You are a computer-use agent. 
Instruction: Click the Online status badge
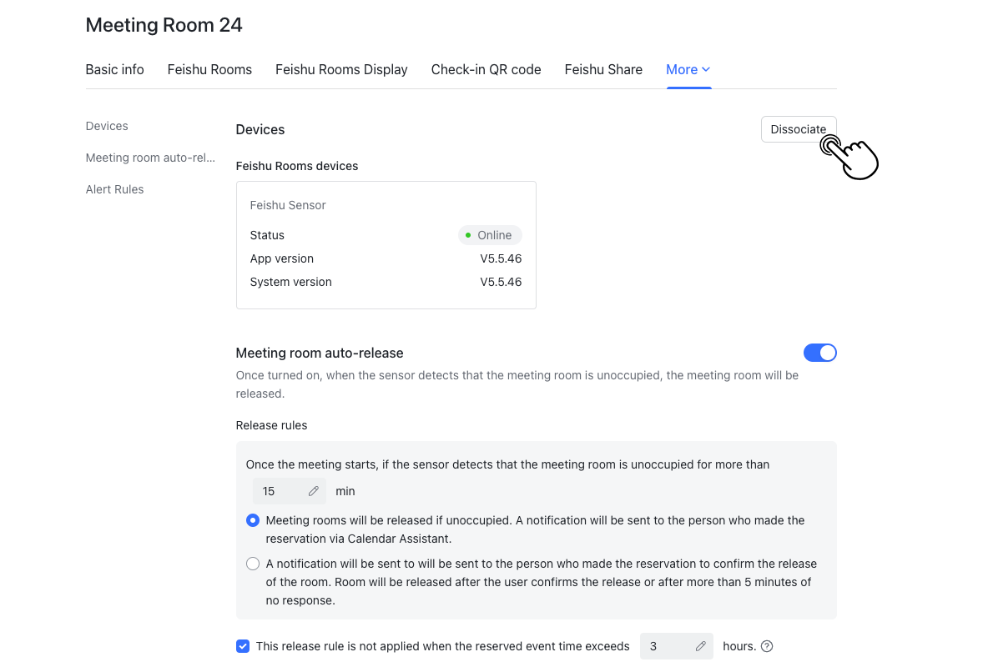490,235
